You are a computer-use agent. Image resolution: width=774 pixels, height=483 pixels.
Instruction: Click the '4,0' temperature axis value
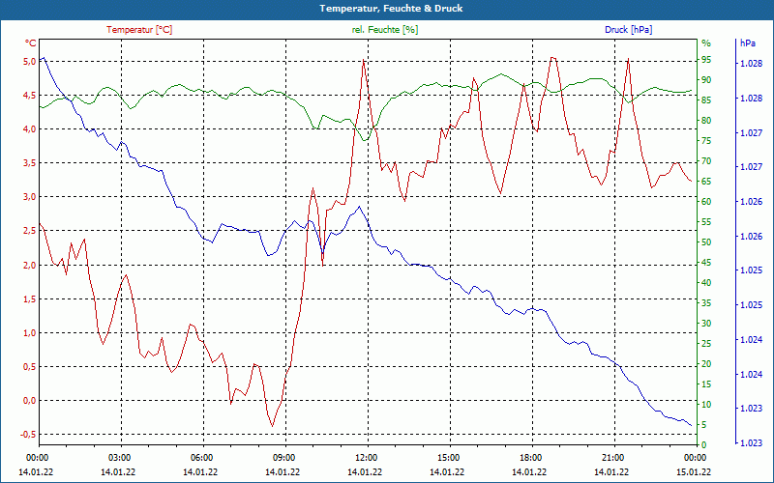[30, 129]
